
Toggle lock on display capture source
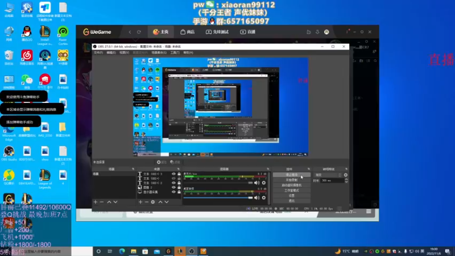(179, 192)
